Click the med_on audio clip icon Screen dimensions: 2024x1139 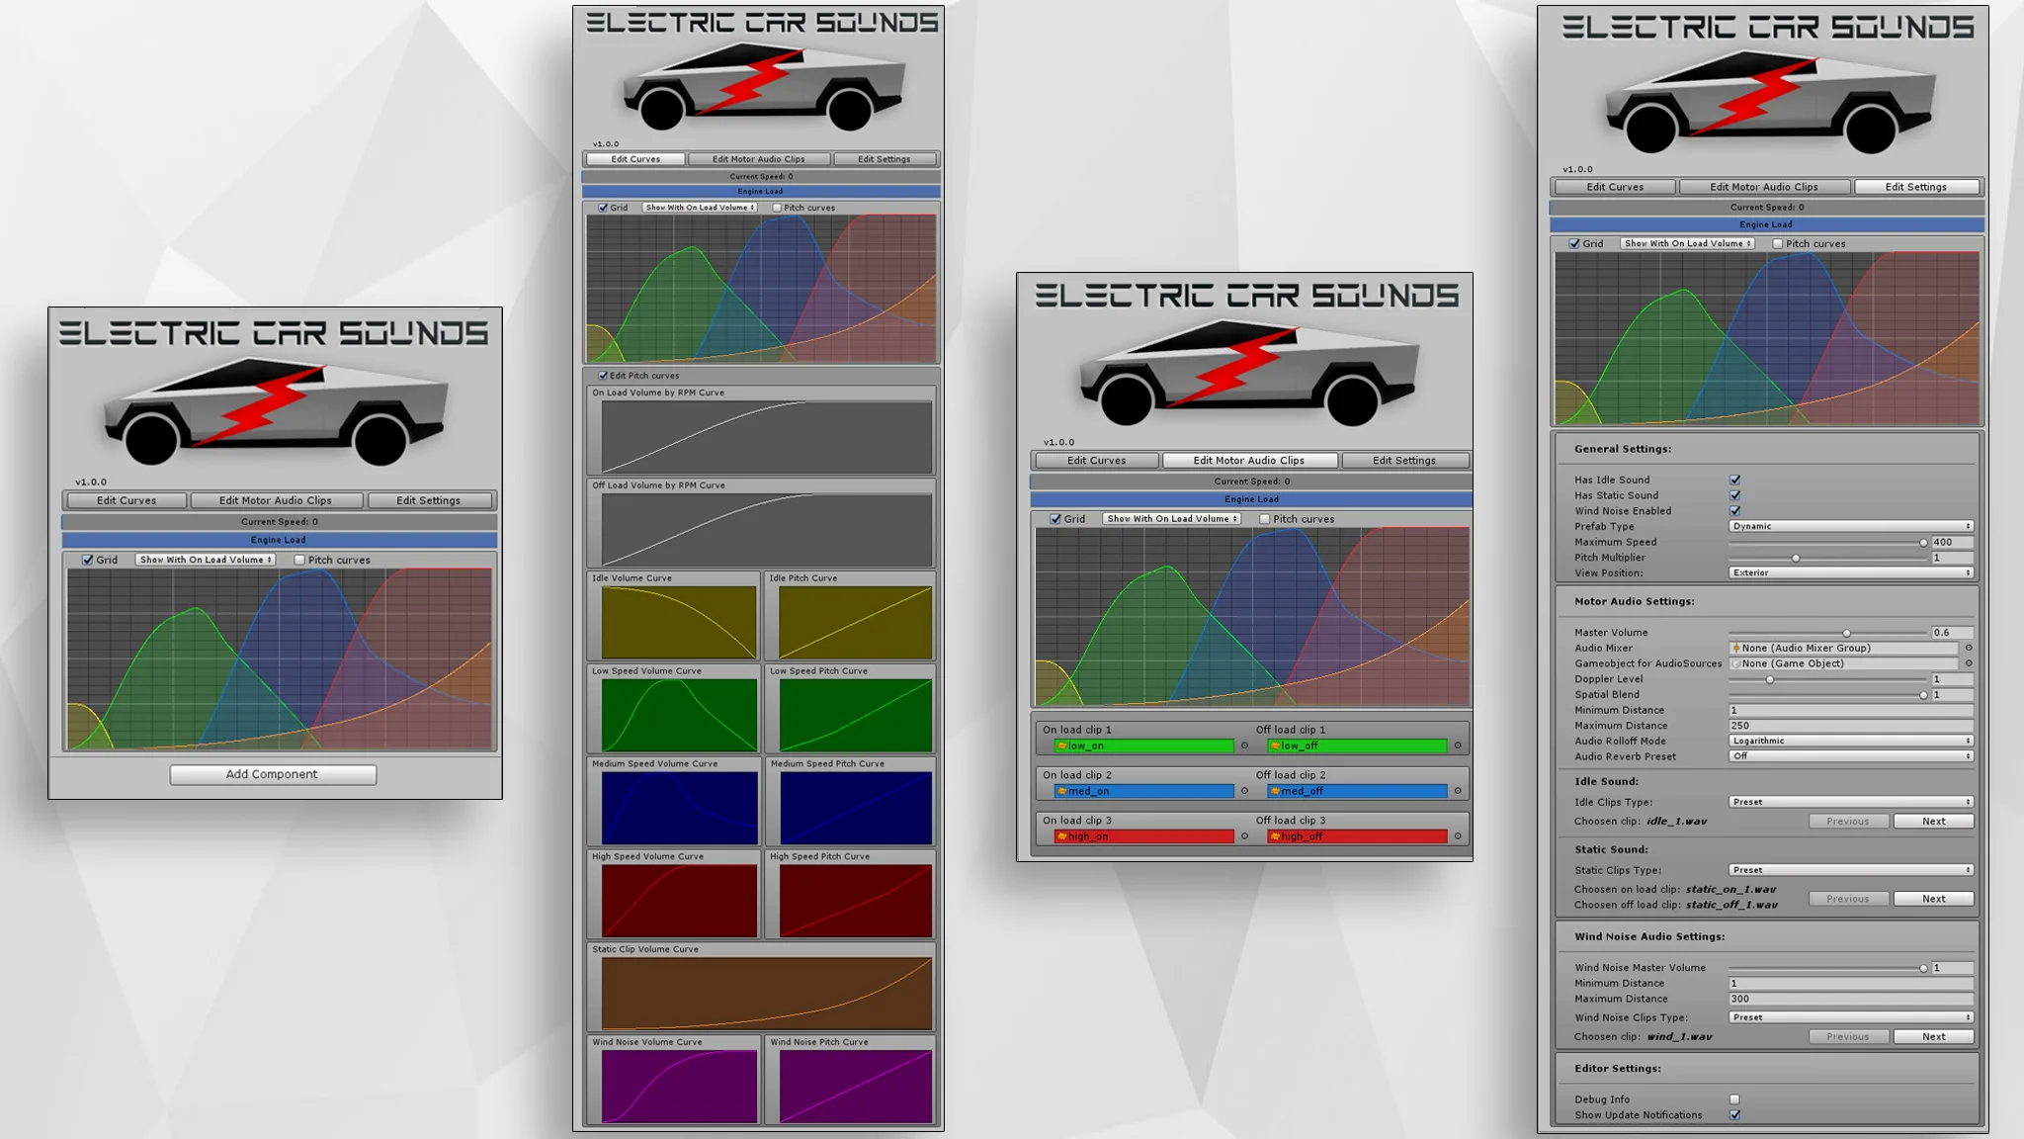pos(1063,791)
